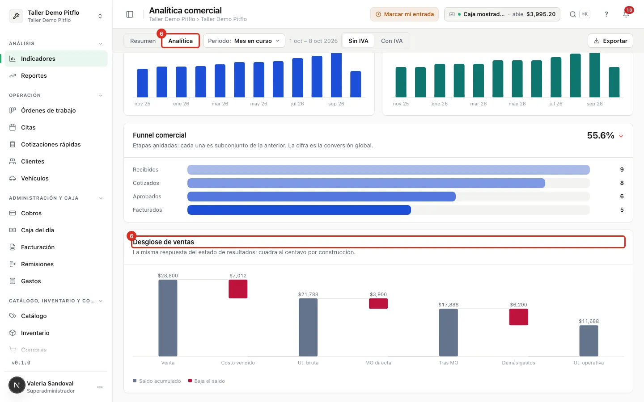This screenshot has height=402, width=644.
Task: Click the Catálogo tag icon
Action: 13,316
